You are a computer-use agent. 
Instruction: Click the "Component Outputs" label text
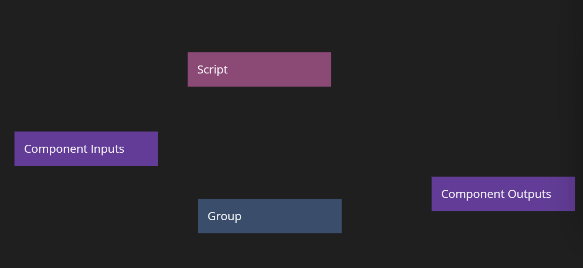coord(496,194)
